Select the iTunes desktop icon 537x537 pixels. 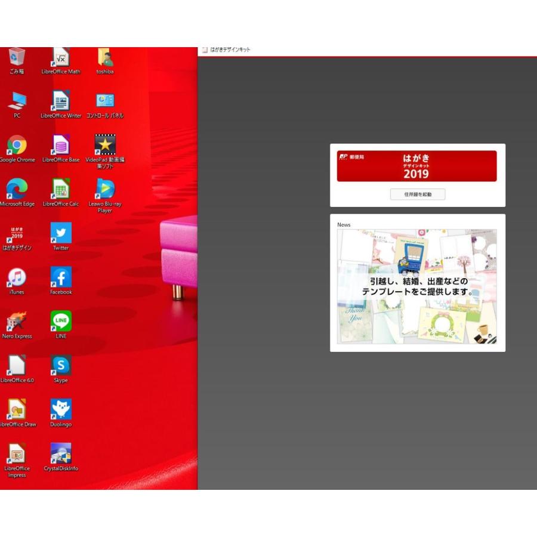coord(17,277)
